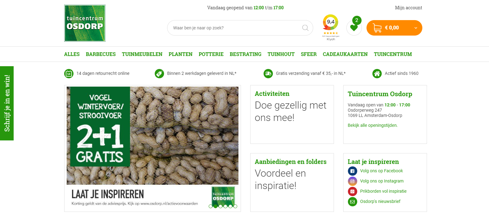Click the search magnifier icon
This screenshot has height=219, width=489.
(305, 28)
